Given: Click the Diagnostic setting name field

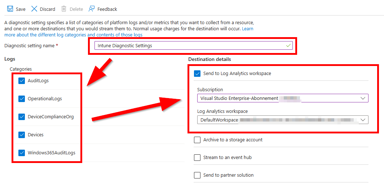Looking at the screenshot, I should point(194,45).
